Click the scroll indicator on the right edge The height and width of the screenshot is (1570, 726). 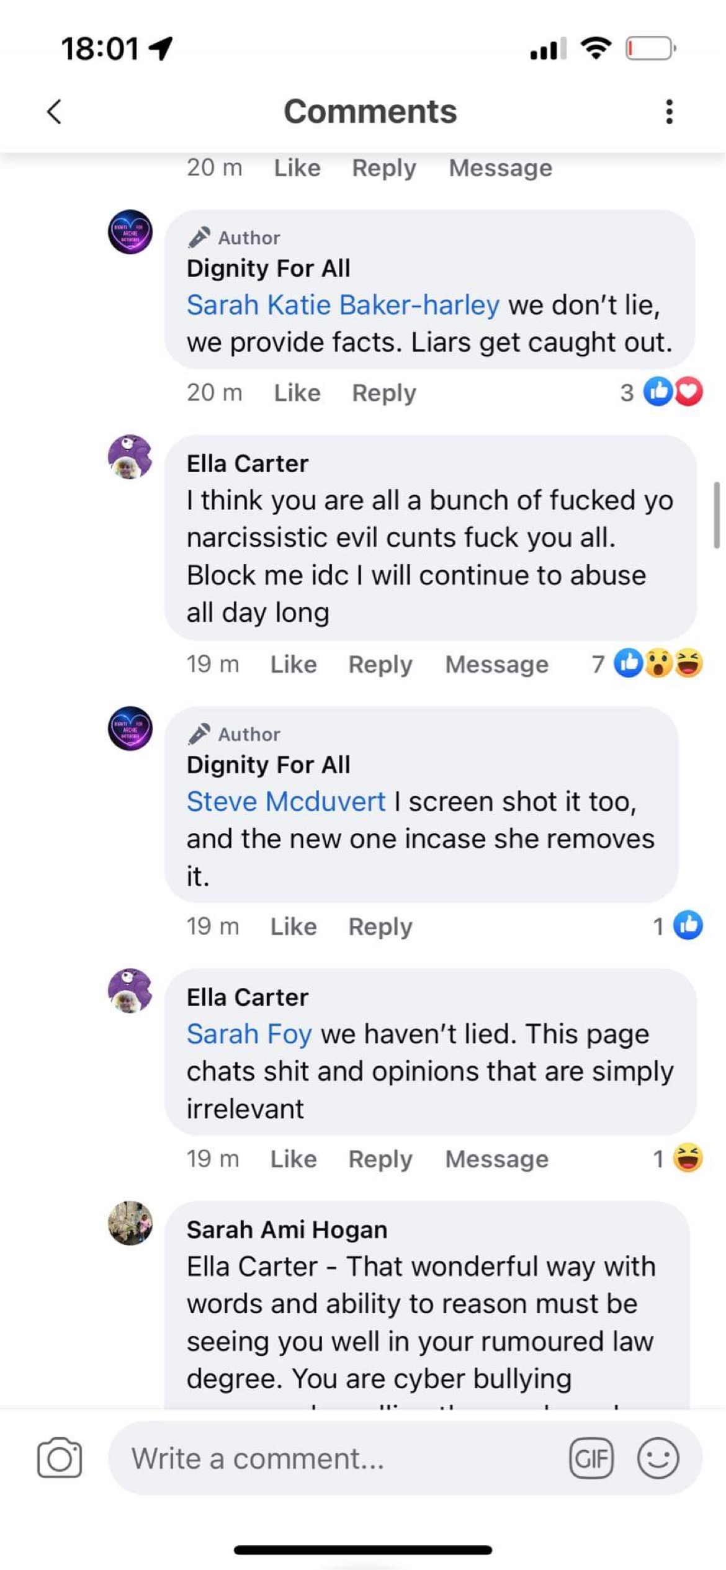pos(717,514)
